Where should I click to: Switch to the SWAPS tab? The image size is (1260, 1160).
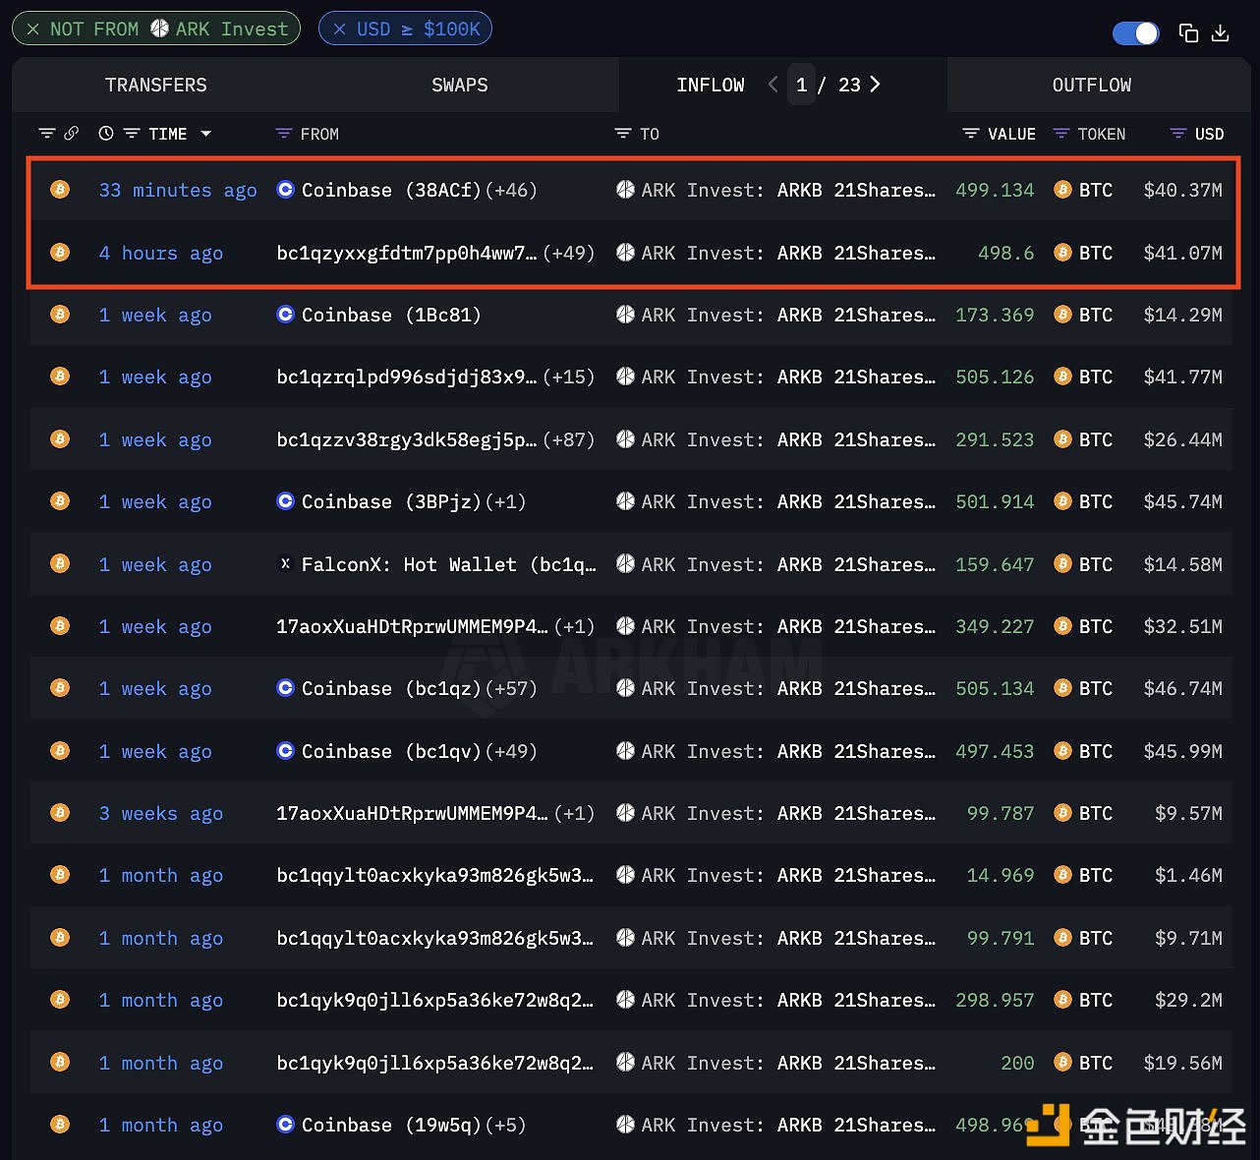(x=460, y=86)
